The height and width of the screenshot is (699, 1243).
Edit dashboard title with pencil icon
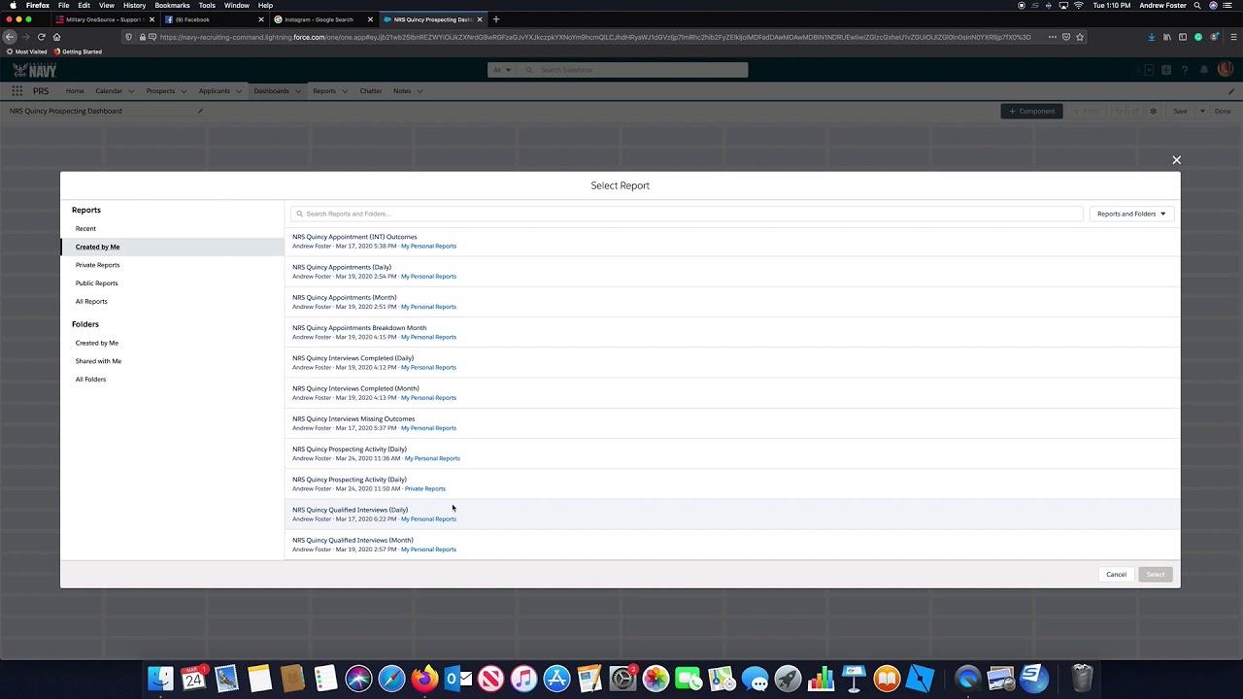201,111
